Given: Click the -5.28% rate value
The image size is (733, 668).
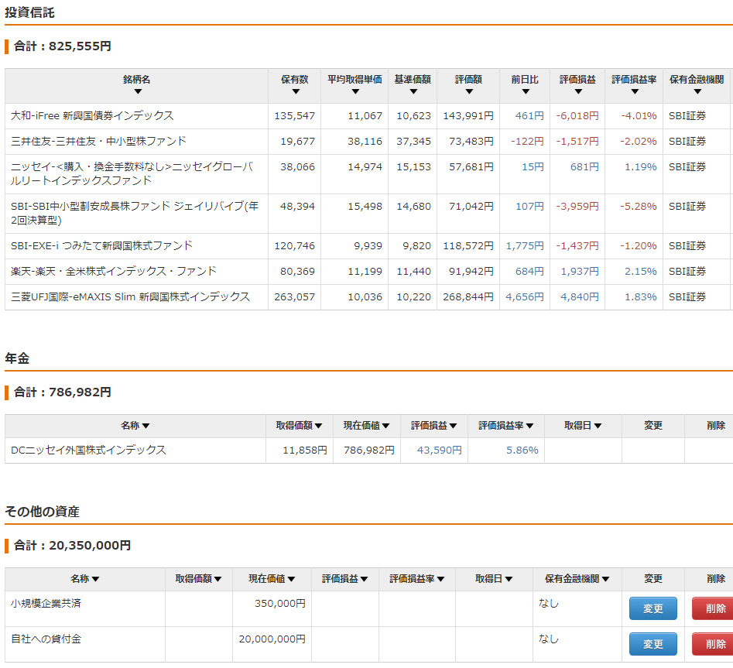Looking at the screenshot, I should 638,206.
